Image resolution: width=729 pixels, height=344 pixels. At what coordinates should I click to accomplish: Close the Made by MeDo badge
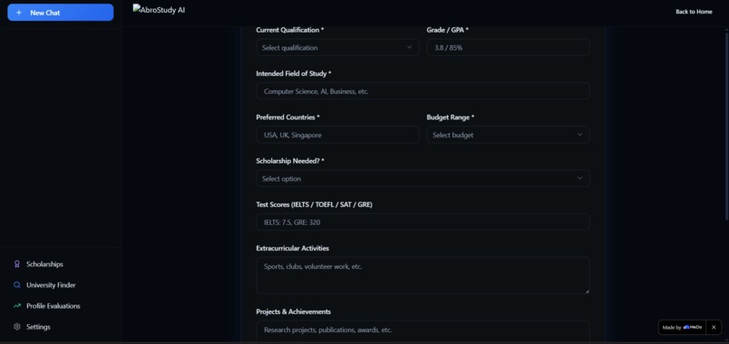point(714,327)
